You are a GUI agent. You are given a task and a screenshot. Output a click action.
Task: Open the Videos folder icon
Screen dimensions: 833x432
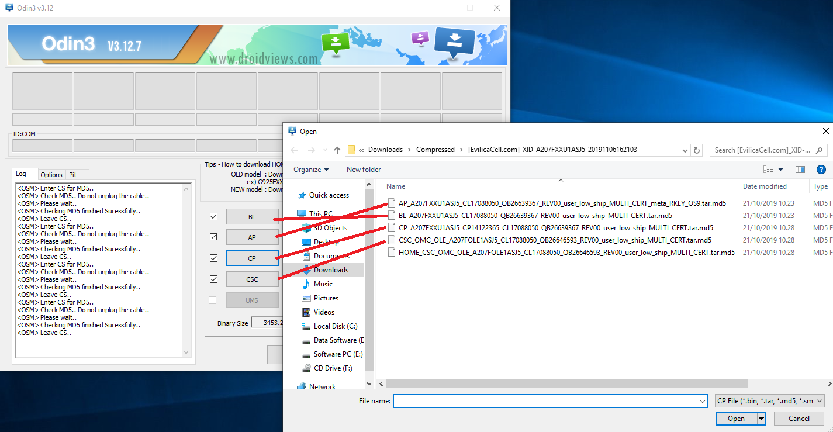[307, 312]
